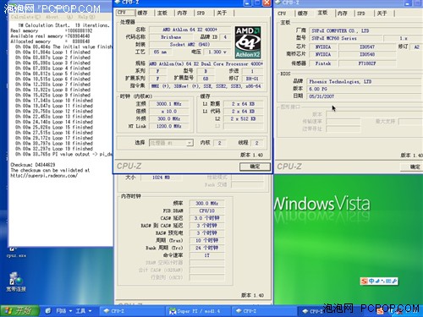423x317 pixels.
Task: Toggle the half-moon full/half-width icon on IME bar
Action: point(376,281)
